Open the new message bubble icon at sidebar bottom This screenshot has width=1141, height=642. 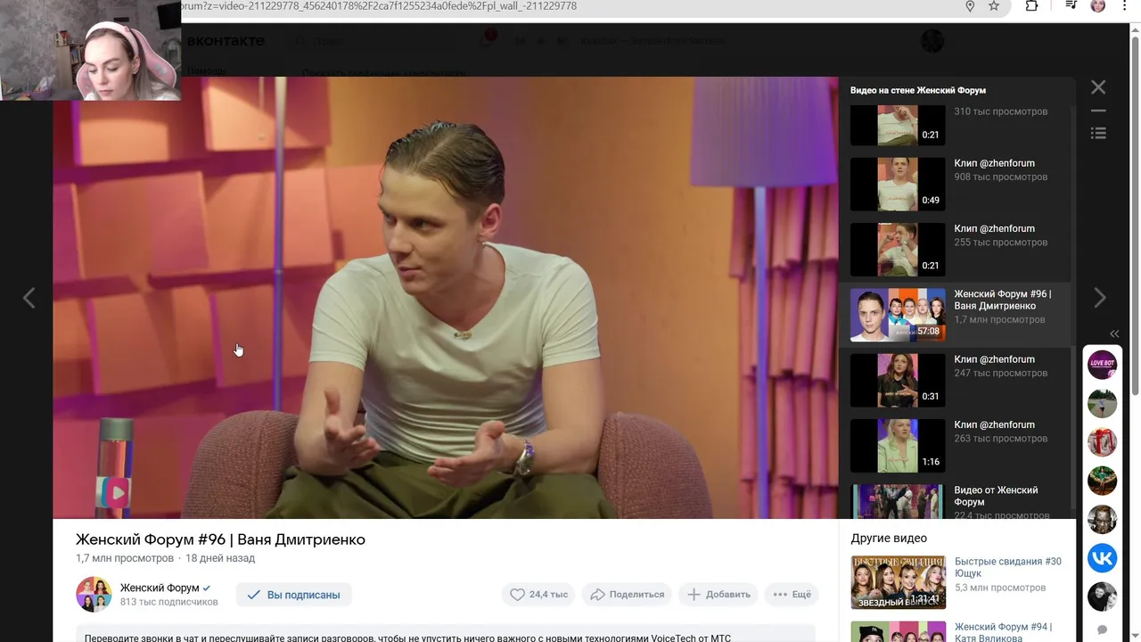(1103, 630)
